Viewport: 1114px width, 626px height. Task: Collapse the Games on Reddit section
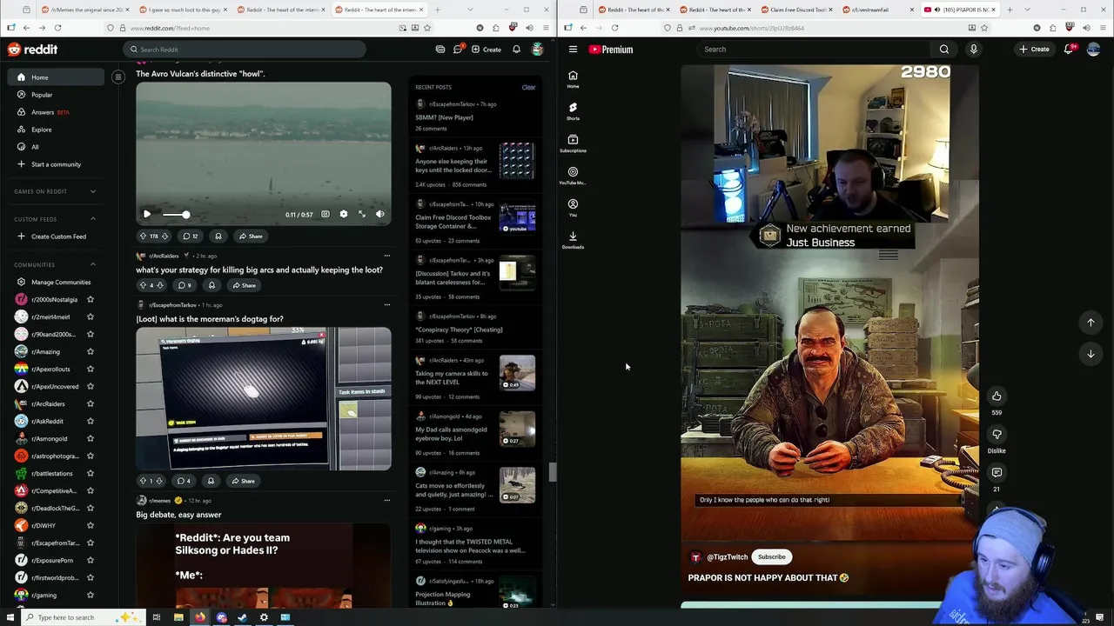[x=93, y=191]
